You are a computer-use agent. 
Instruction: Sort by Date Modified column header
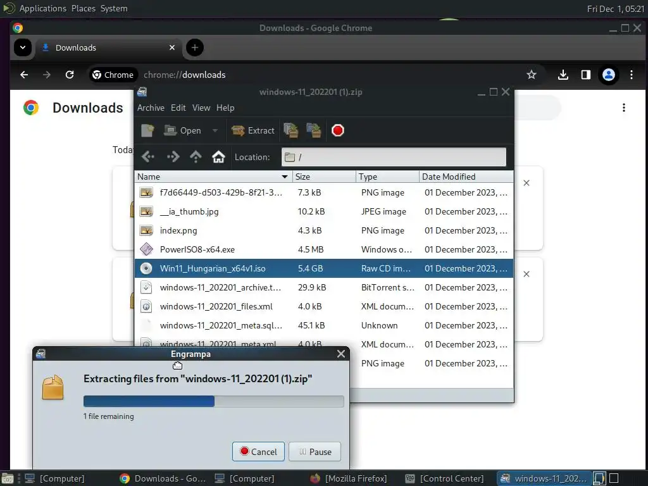click(x=466, y=177)
